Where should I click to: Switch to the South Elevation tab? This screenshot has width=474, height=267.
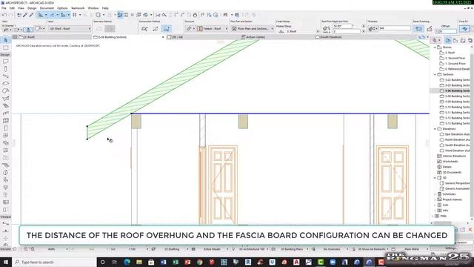[x=330, y=37]
